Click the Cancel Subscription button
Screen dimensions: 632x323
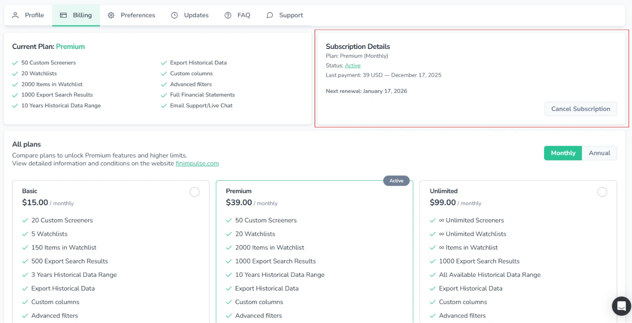580,109
